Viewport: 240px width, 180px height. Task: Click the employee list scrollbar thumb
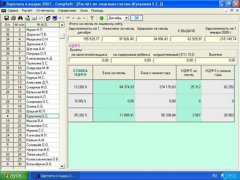coord(62,36)
